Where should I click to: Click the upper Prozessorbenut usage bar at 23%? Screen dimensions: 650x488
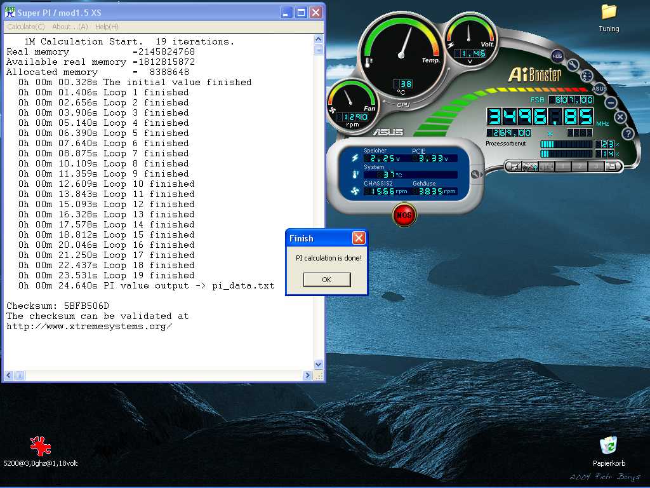pos(566,144)
